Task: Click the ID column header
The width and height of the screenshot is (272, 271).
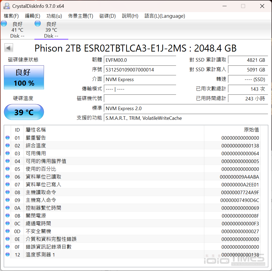Action: (x=17, y=130)
